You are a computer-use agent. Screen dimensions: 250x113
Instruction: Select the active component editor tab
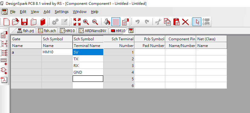(x=131, y=31)
